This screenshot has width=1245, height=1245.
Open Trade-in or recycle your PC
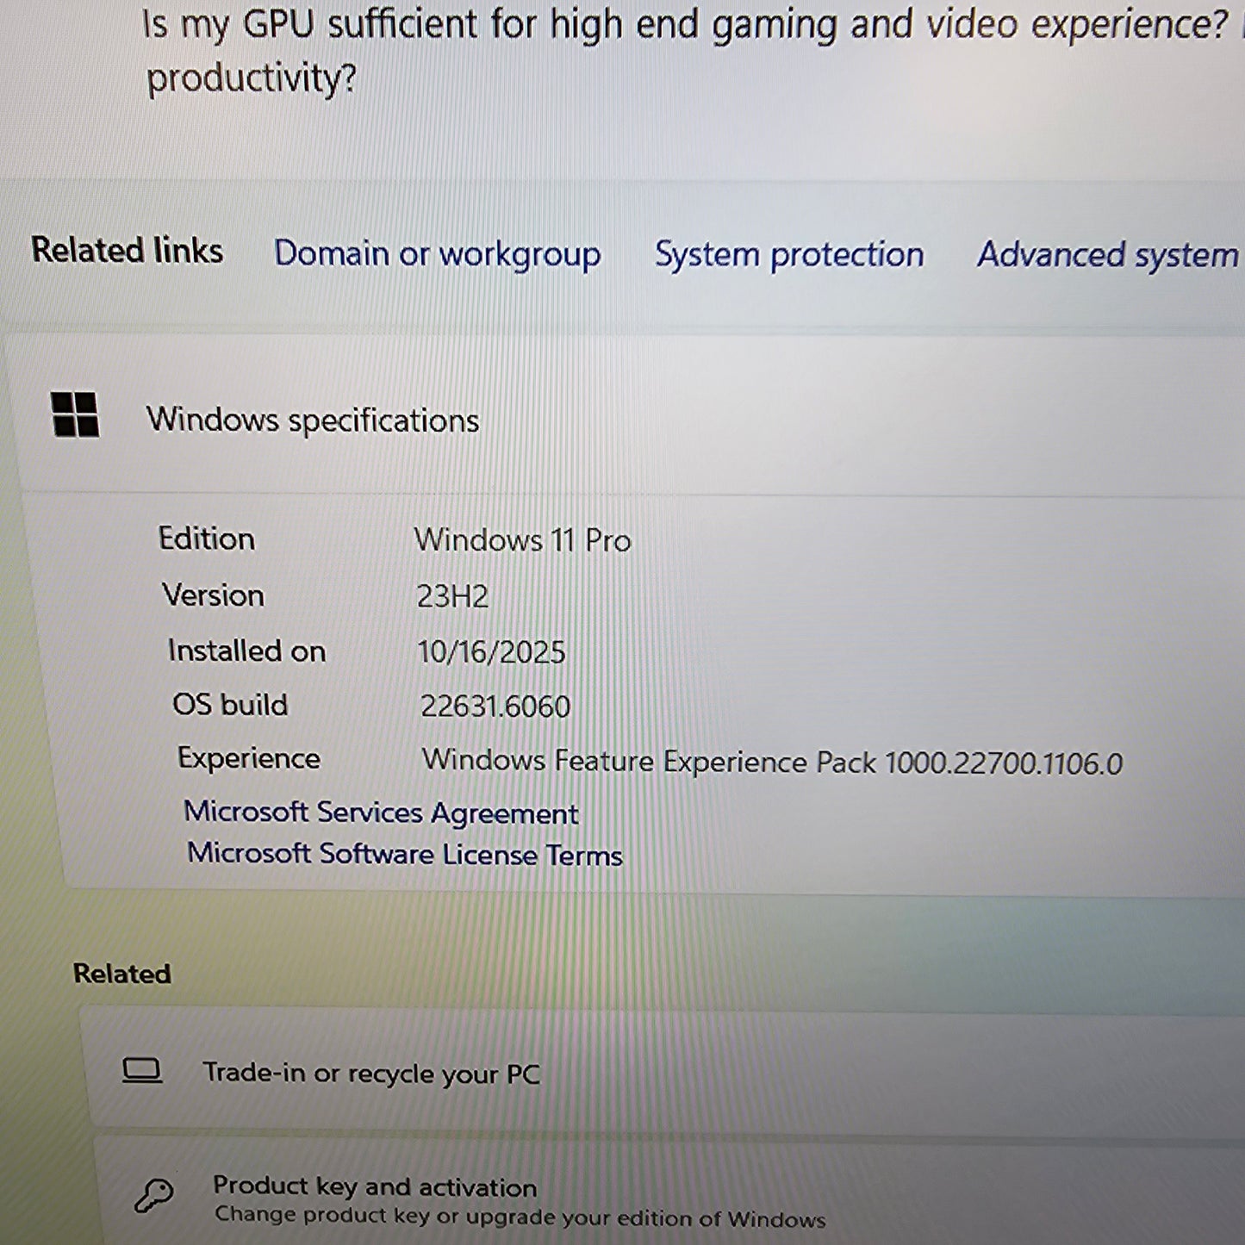(371, 1074)
